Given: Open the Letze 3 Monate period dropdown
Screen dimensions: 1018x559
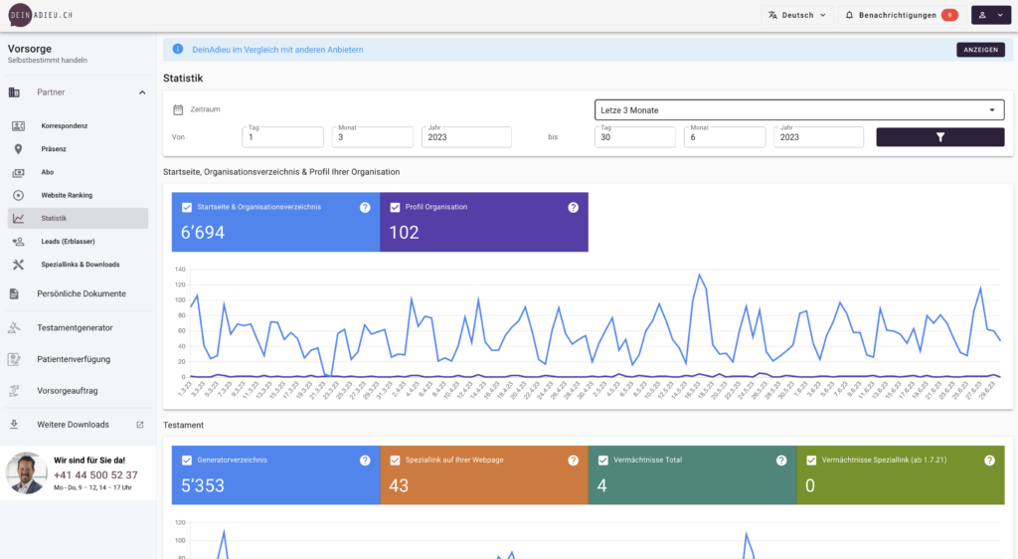Looking at the screenshot, I should click(799, 109).
